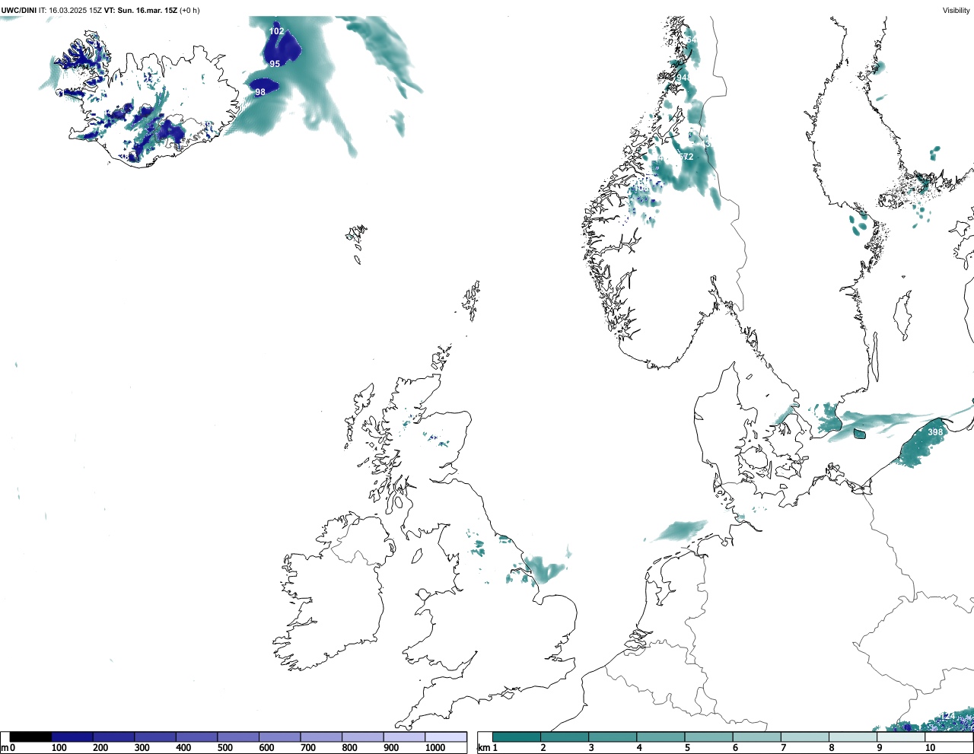Click the 'Visibility' label at top right
The height and width of the screenshot is (754, 974).
[956, 10]
